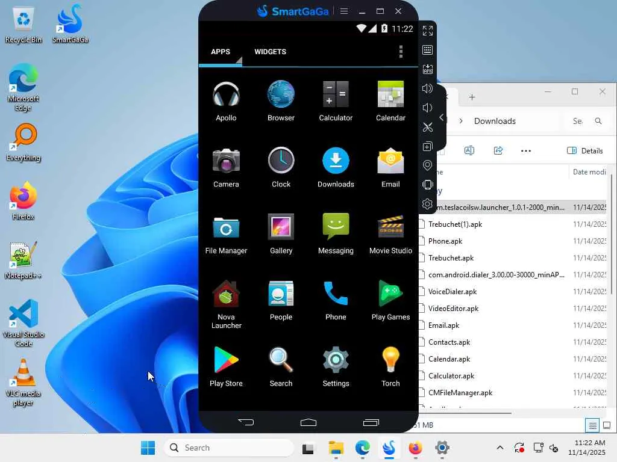This screenshot has height=462, width=617.
Task: Switch Explorer to details list view
Action: pyautogui.click(x=592, y=425)
